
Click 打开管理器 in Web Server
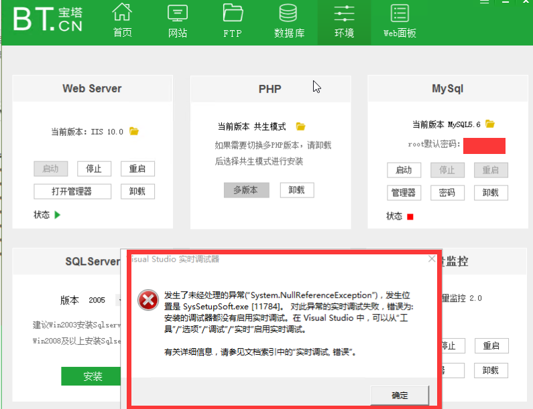(72, 191)
